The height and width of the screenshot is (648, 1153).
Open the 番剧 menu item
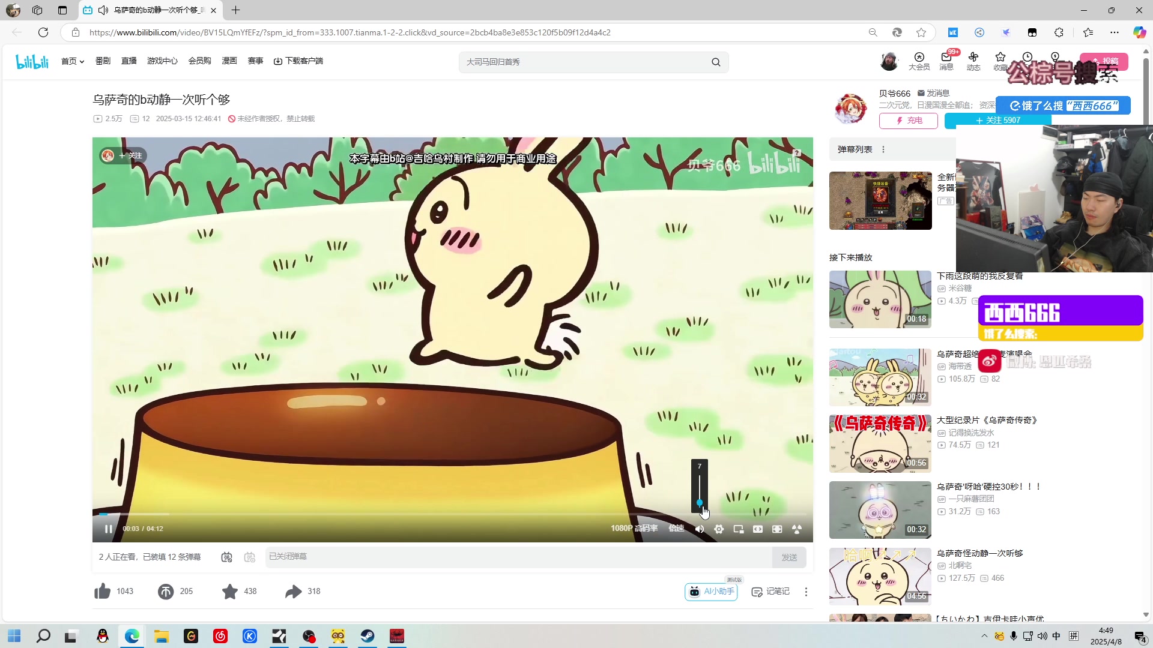(103, 61)
